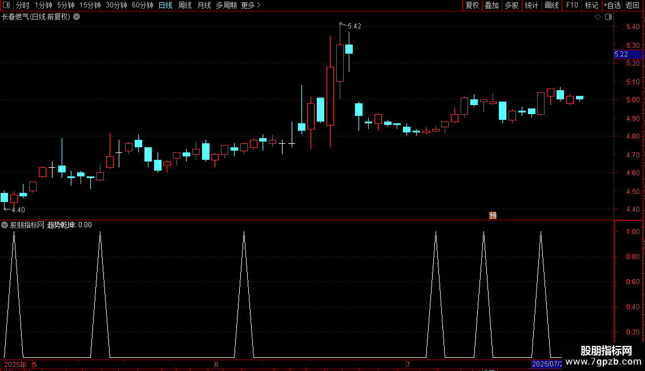Open the 多周期 multi-period view
The height and width of the screenshot is (371, 645).
tap(226, 5)
